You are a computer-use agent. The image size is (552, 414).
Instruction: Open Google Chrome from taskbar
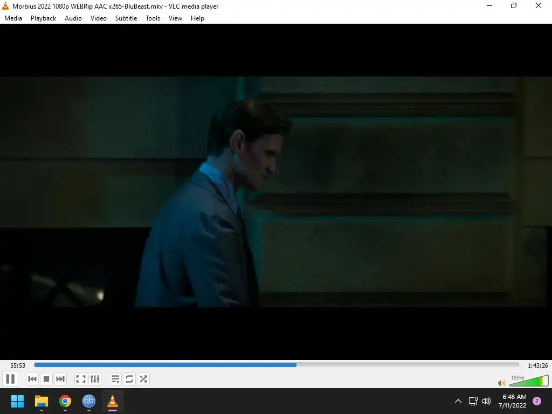65,401
